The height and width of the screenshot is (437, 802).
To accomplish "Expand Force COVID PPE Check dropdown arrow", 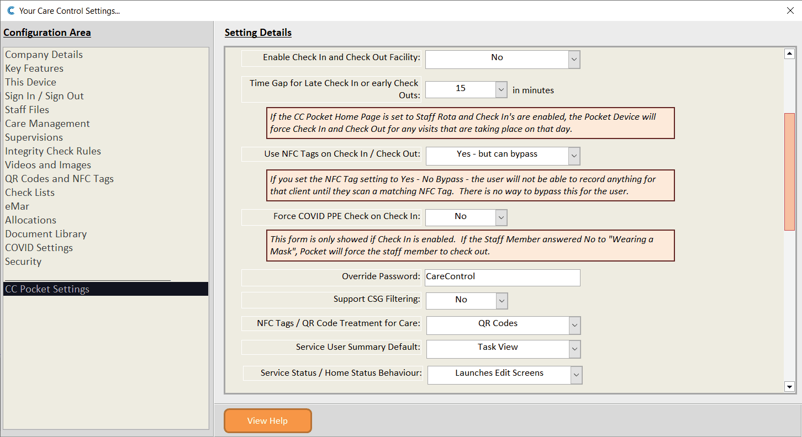I will click(x=501, y=217).
